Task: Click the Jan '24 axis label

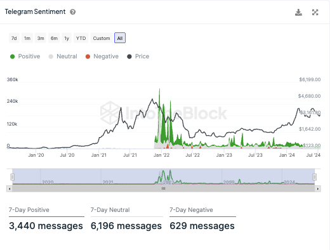Action: tap(287, 155)
